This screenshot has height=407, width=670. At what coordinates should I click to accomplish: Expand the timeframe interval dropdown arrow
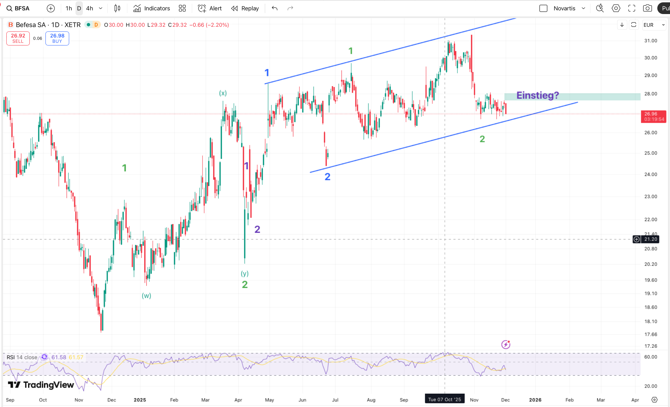(101, 8)
